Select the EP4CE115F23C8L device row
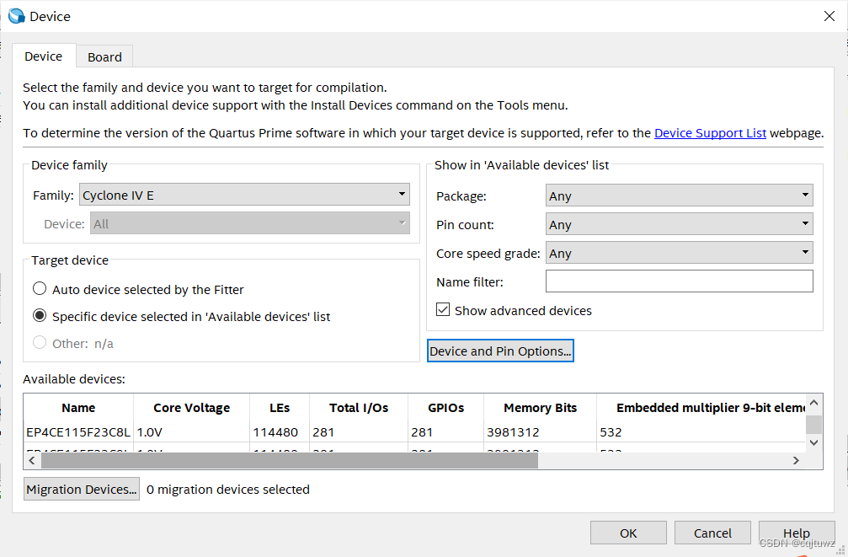The width and height of the screenshot is (848, 557). (78, 432)
